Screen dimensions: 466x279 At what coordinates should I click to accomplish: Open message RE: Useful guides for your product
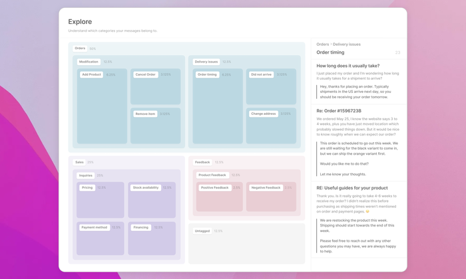(352, 188)
